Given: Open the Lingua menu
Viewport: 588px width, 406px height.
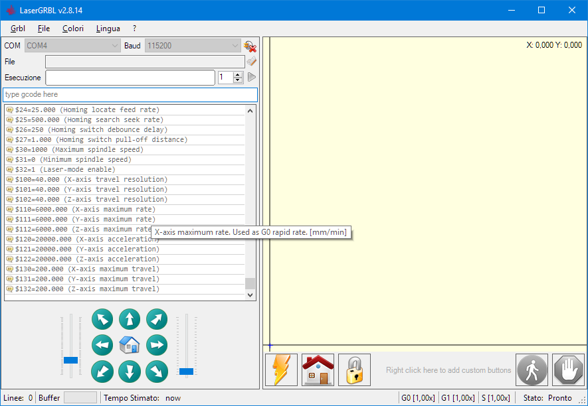Looking at the screenshot, I should click(108, 29).
